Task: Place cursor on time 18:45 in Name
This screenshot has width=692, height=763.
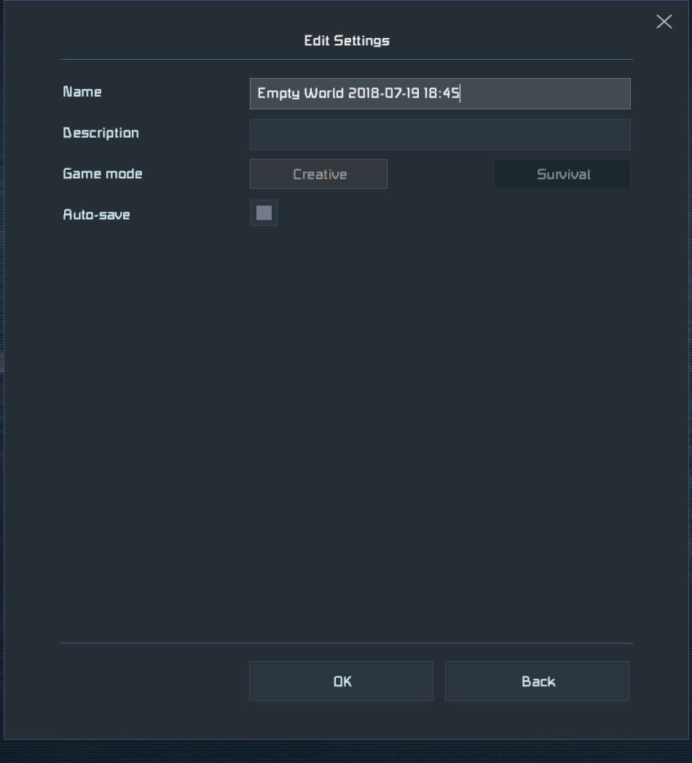Action: coord(441,94)
